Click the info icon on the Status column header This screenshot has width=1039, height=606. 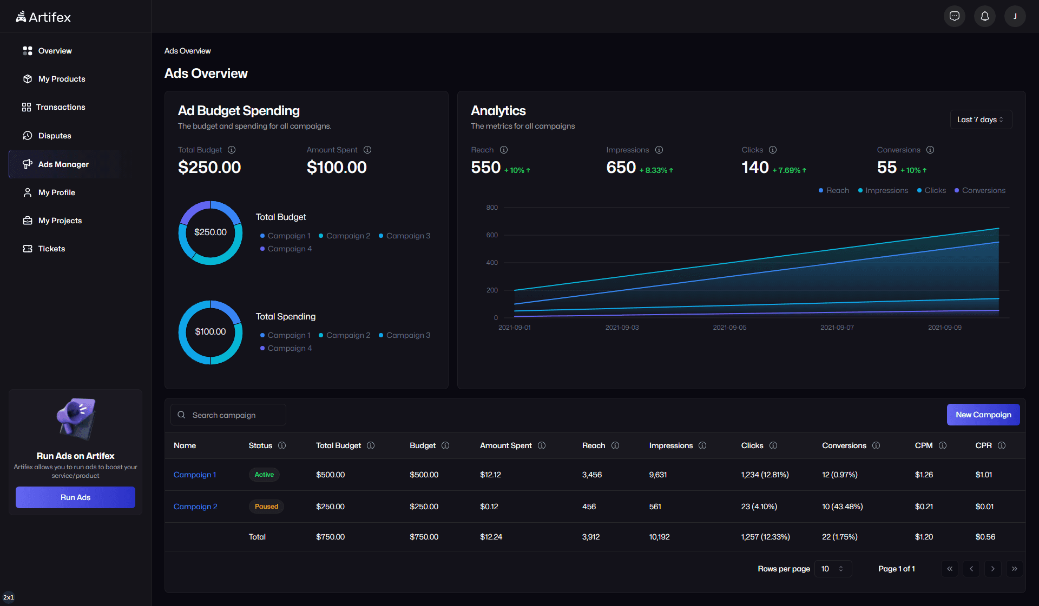[x=282, y=445]
